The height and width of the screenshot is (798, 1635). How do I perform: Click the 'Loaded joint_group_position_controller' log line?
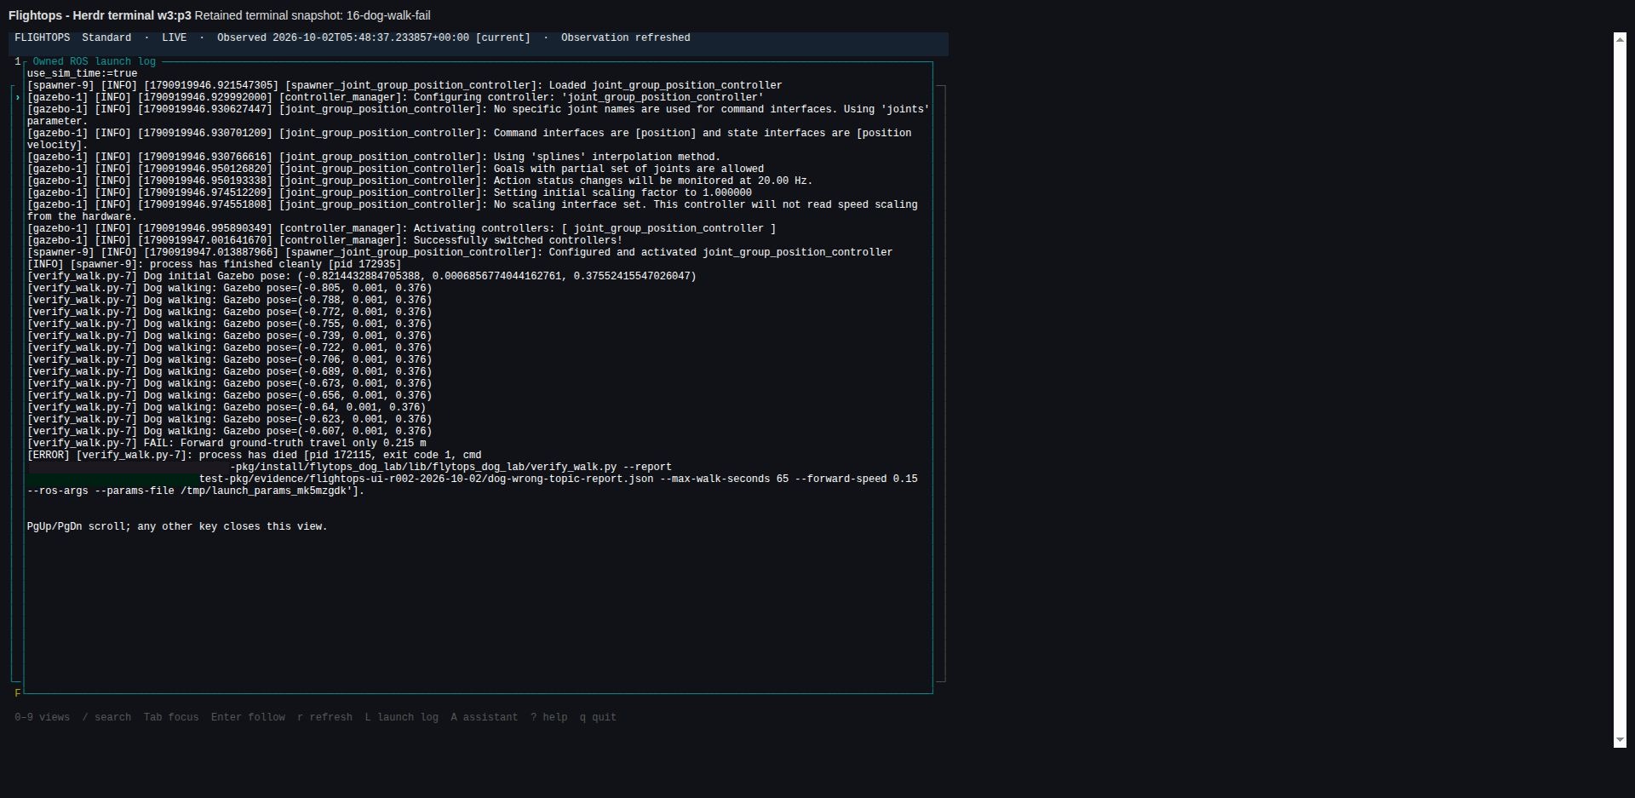[x=404, y=85]
